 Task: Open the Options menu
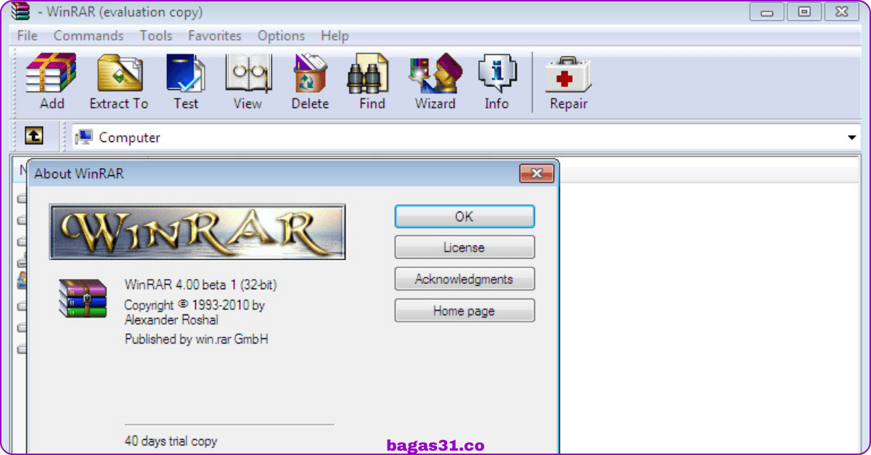point(281,36)
